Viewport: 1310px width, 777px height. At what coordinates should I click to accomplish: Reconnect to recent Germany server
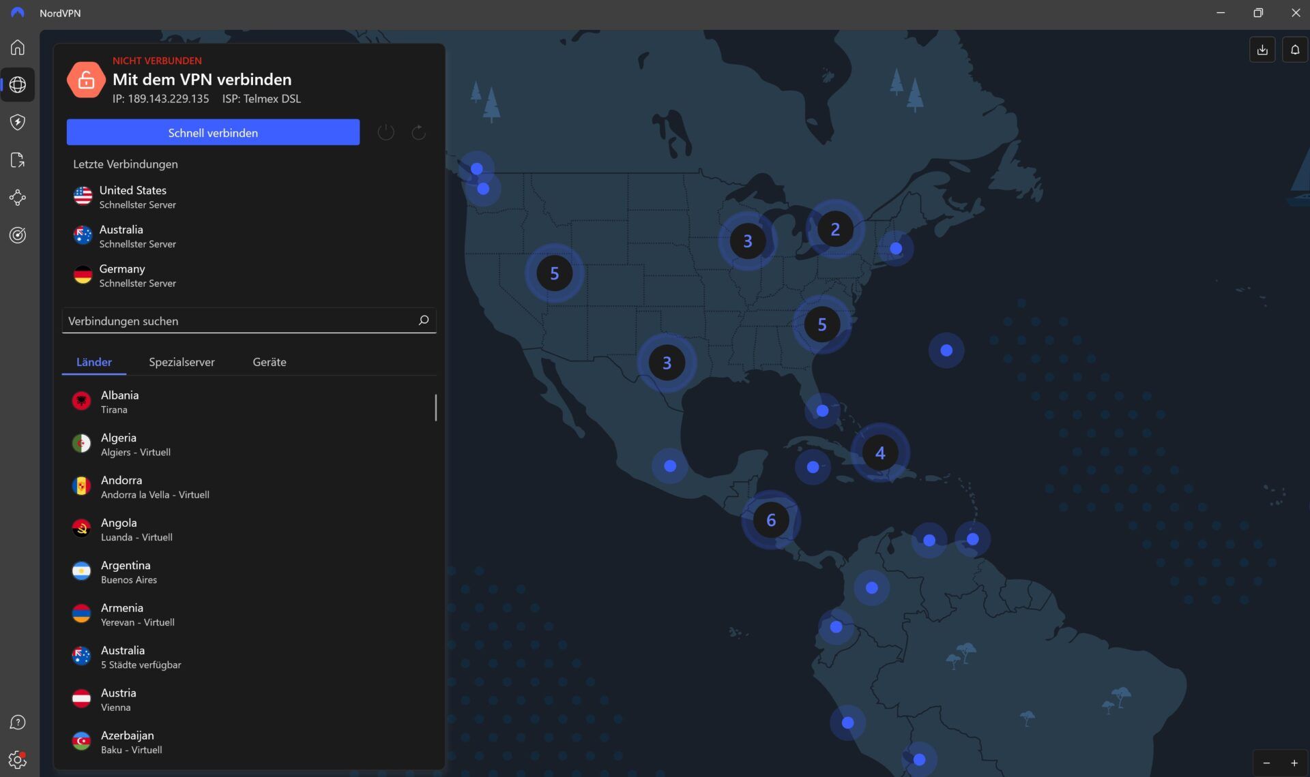[x=249, y=275]
